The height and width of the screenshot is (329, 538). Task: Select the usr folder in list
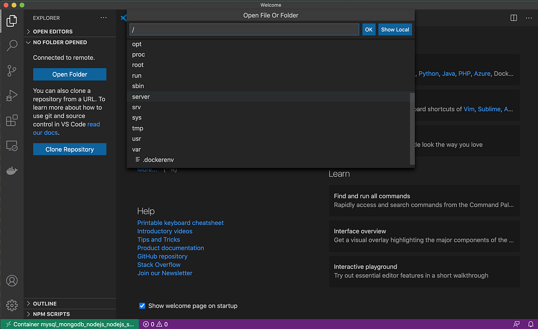[x=268, y=138]
